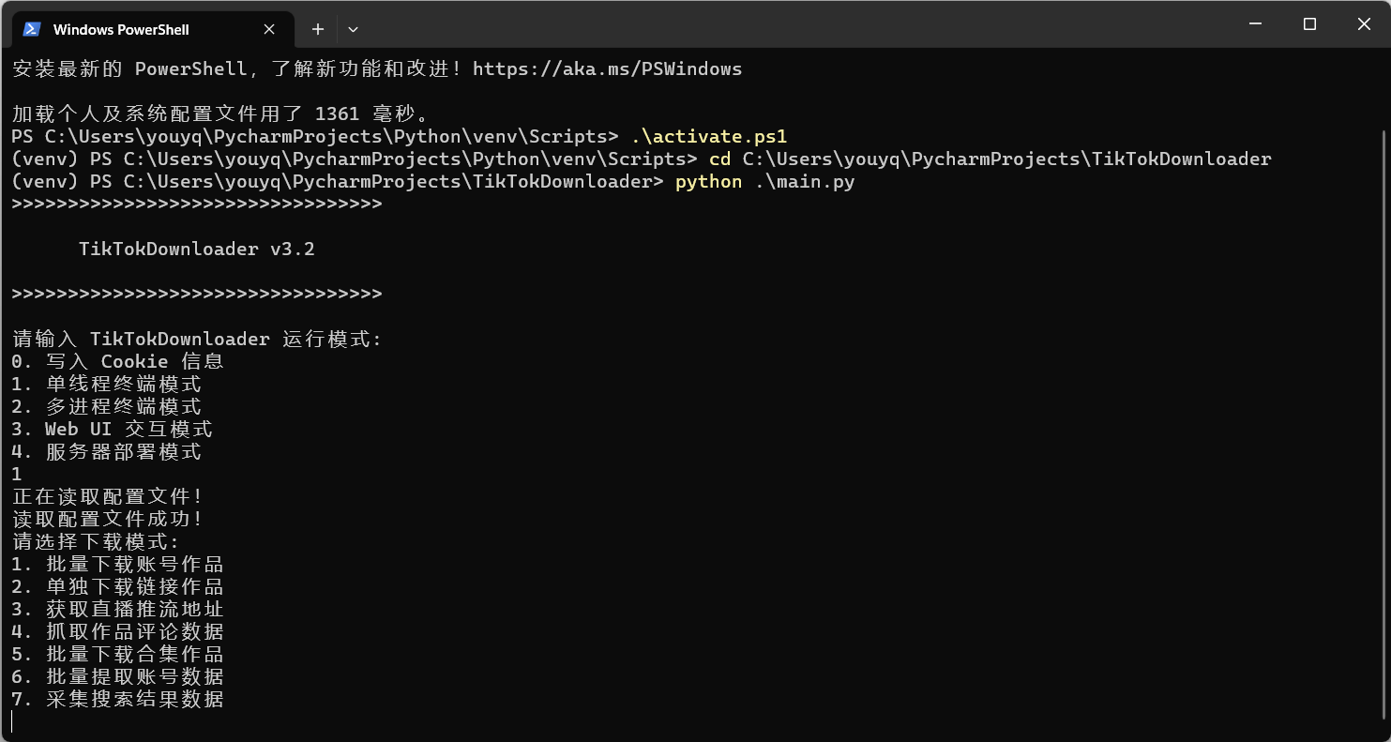Click the line '1. 批量下载账号作品'

point(118,564)
